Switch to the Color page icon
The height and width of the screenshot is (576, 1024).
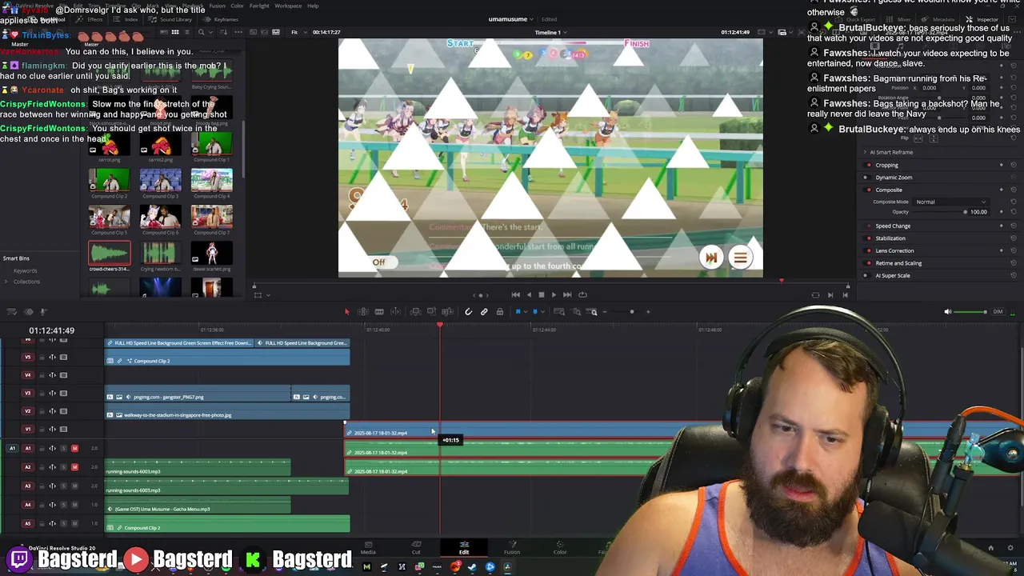click(x=560, y=547)
